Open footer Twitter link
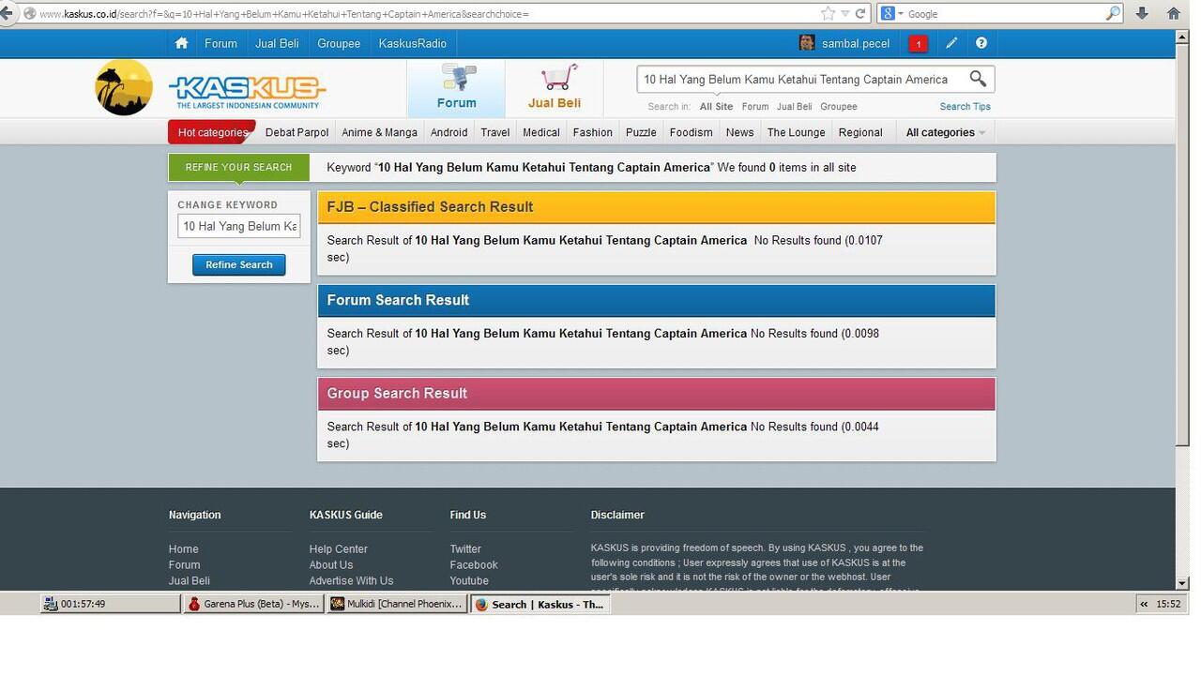The height and width of the screenshot is (675, 1201). pos(465,549)
